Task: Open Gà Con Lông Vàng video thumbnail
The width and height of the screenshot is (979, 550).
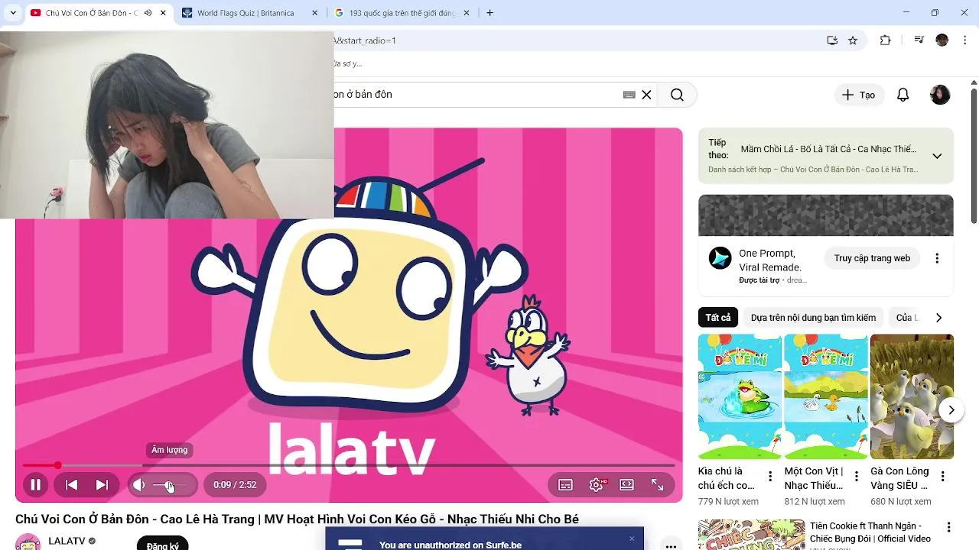Action: (912, 396)
